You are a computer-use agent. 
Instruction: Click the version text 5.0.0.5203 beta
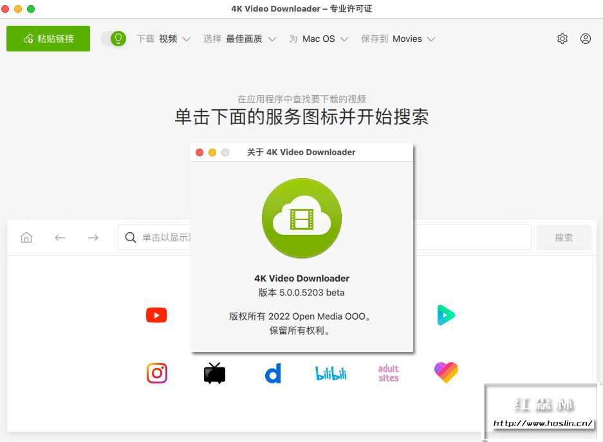coord(301,293)
